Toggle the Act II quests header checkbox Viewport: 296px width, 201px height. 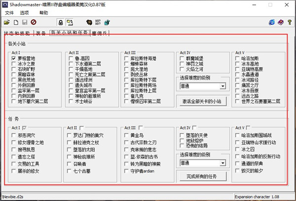coord(81,128)
